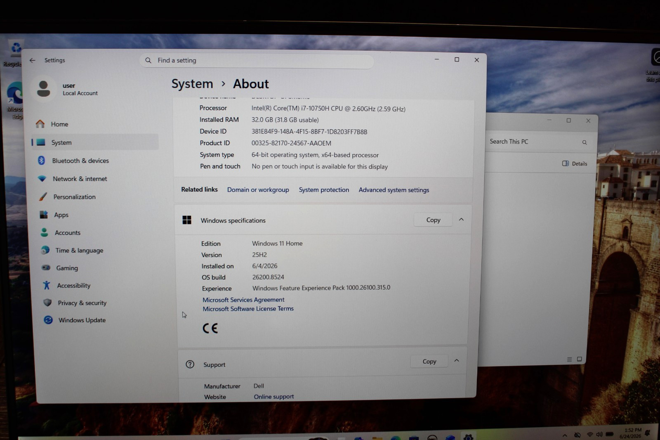Screen dimensions: 660x440
Task: Click the back arrow in Settings
Action: (32, 60)
